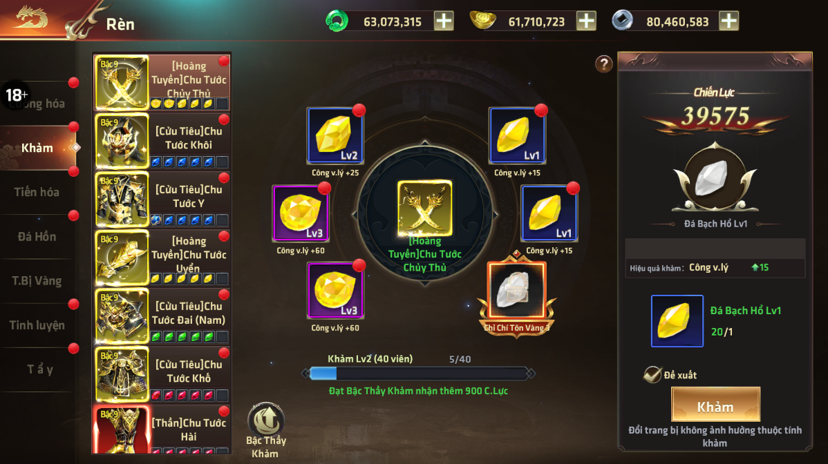828x464 pixels.
Task: Click the locked Chí Tôn Vàng slot
Action: [x=516, y=291]
